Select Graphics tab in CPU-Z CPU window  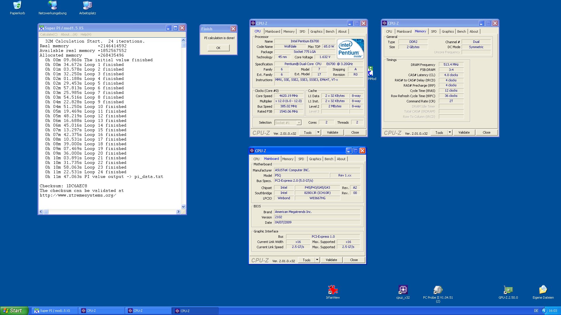[x=316, y=32]
